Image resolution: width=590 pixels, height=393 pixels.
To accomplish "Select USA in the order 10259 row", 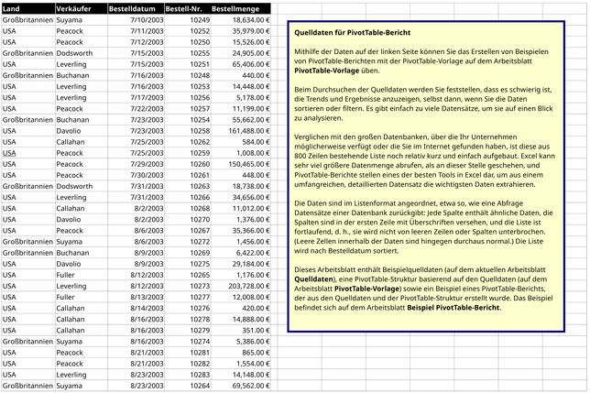I will (28, 153).
